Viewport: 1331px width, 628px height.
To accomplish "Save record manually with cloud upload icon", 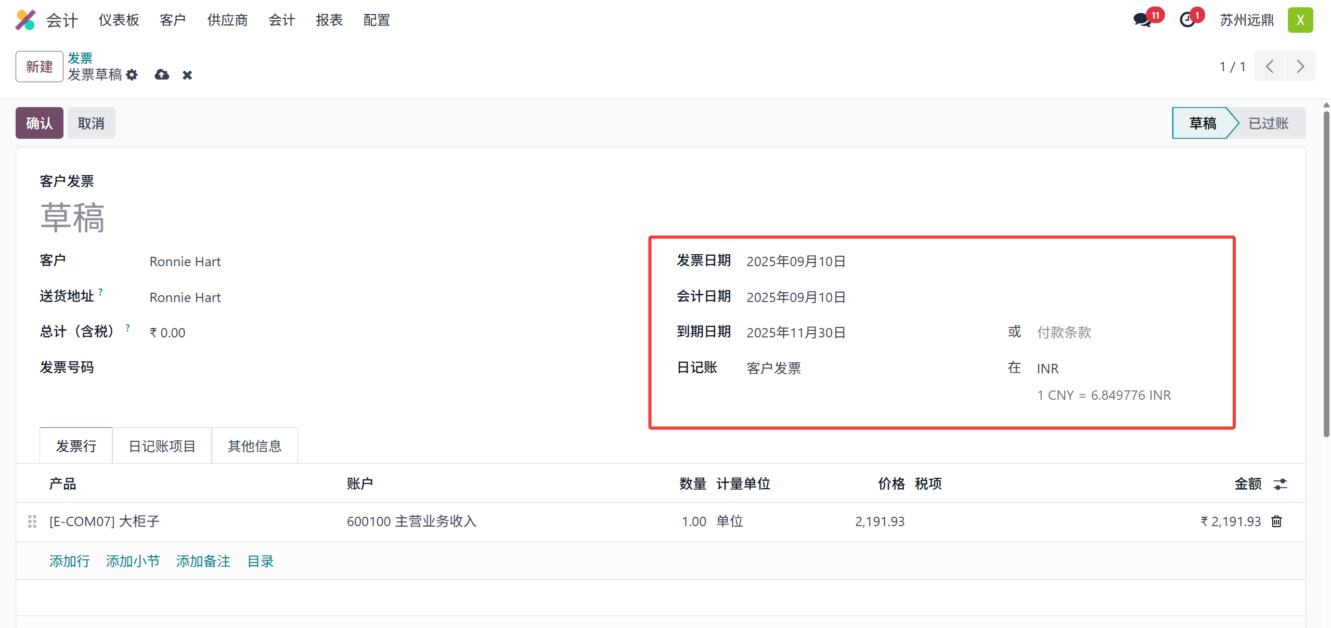I will tap(162, 75).
